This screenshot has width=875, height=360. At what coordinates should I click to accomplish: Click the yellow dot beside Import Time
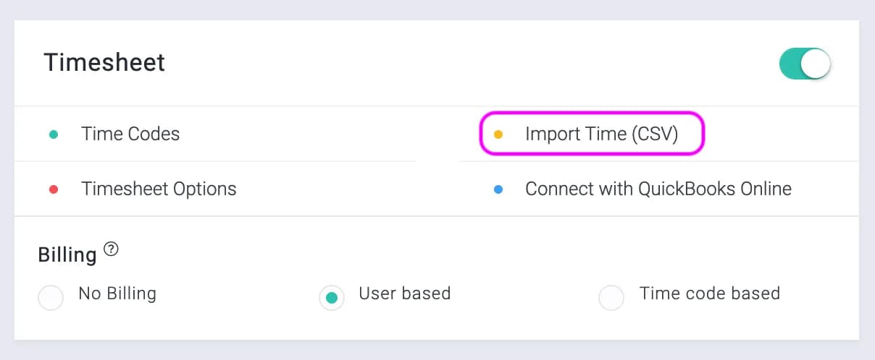498,134
